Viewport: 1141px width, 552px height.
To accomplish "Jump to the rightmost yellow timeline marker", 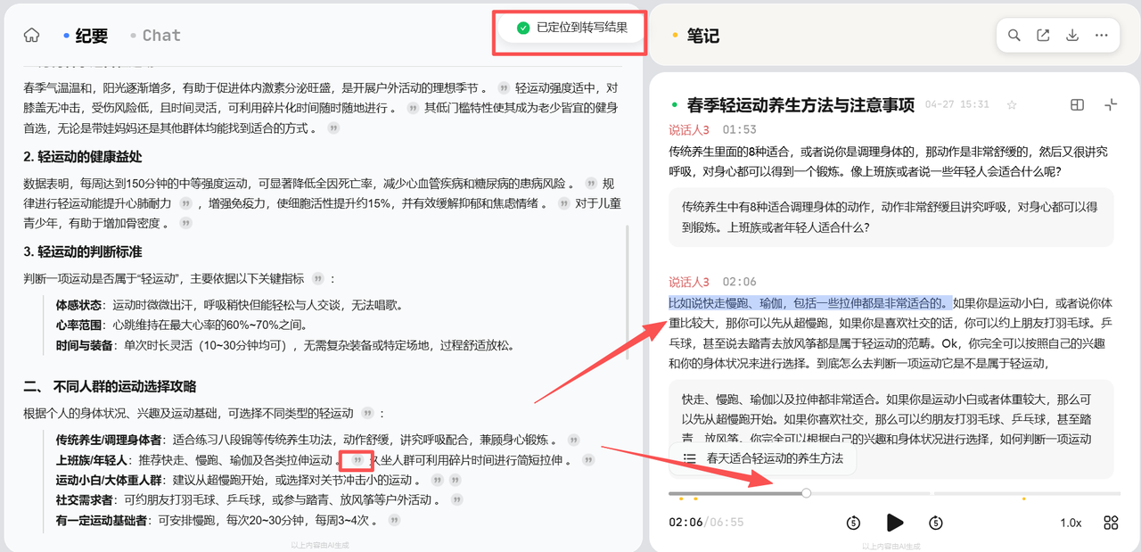I will [1023, 499].
